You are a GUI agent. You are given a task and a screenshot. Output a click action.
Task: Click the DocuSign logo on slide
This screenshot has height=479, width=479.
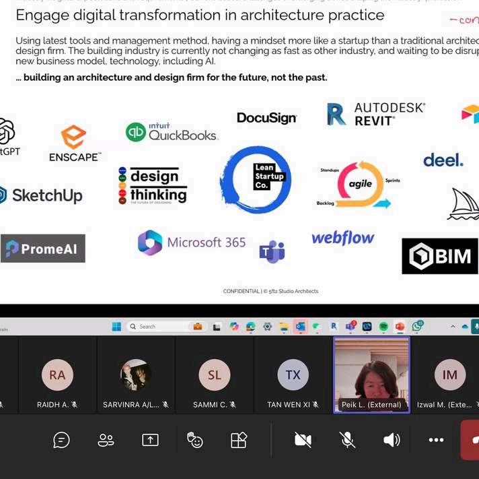coord(266,118)
